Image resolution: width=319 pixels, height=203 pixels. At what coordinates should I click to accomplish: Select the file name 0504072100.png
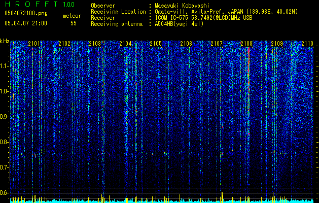(x=26, y=14)
